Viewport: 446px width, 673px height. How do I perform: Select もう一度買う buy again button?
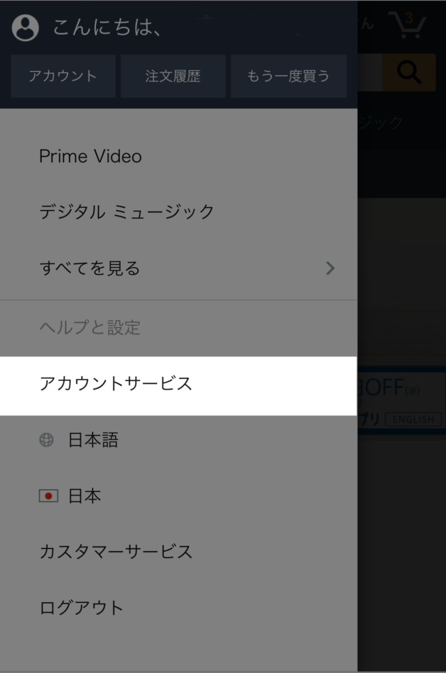pos(288,76)
